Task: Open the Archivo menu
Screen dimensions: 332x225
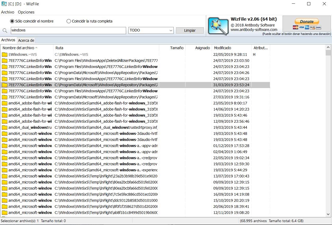Action: point(8,12)
